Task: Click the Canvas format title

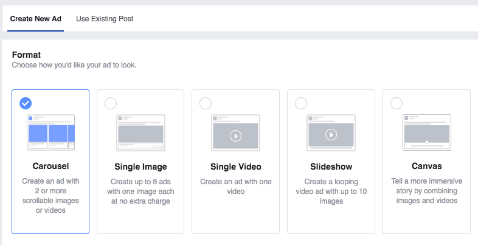Action: [x=427, y=166]
